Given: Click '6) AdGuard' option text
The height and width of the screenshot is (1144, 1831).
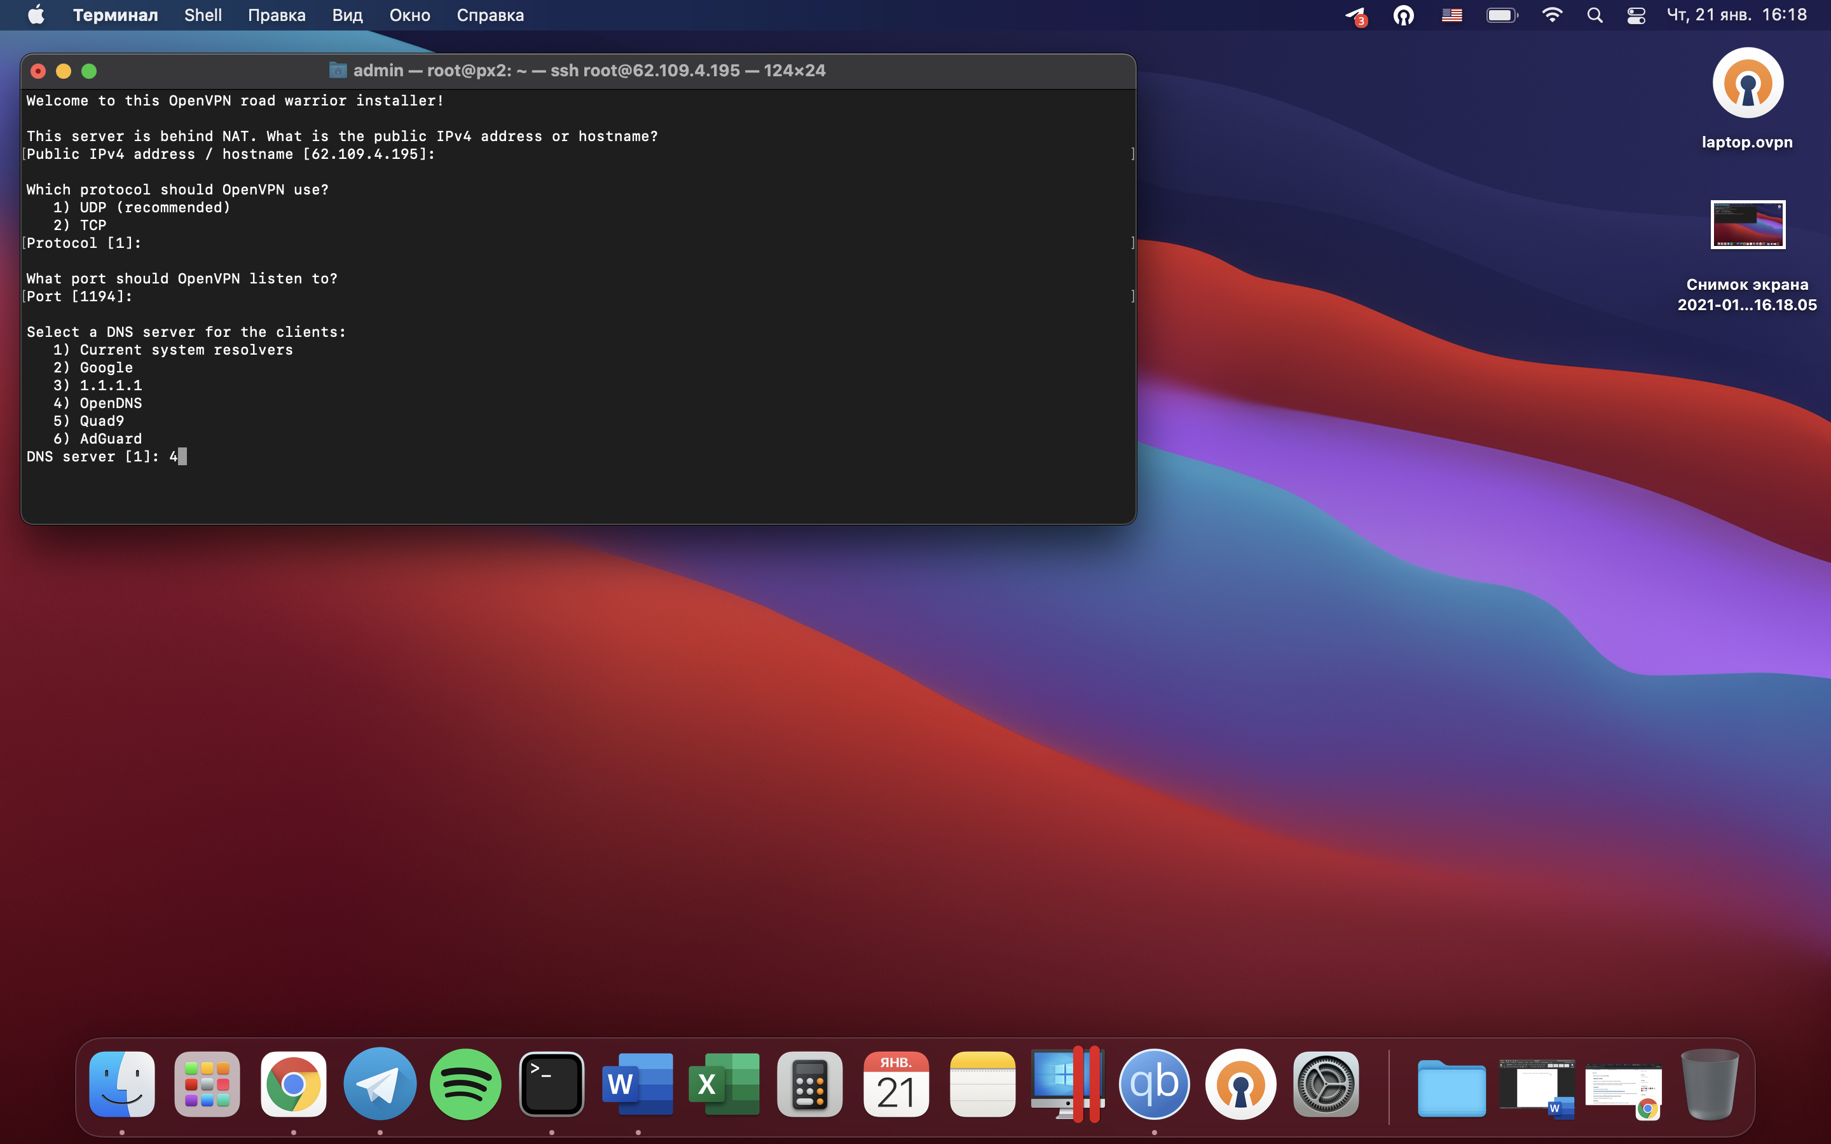Looking at the screenshot, I should coord(98,439).
